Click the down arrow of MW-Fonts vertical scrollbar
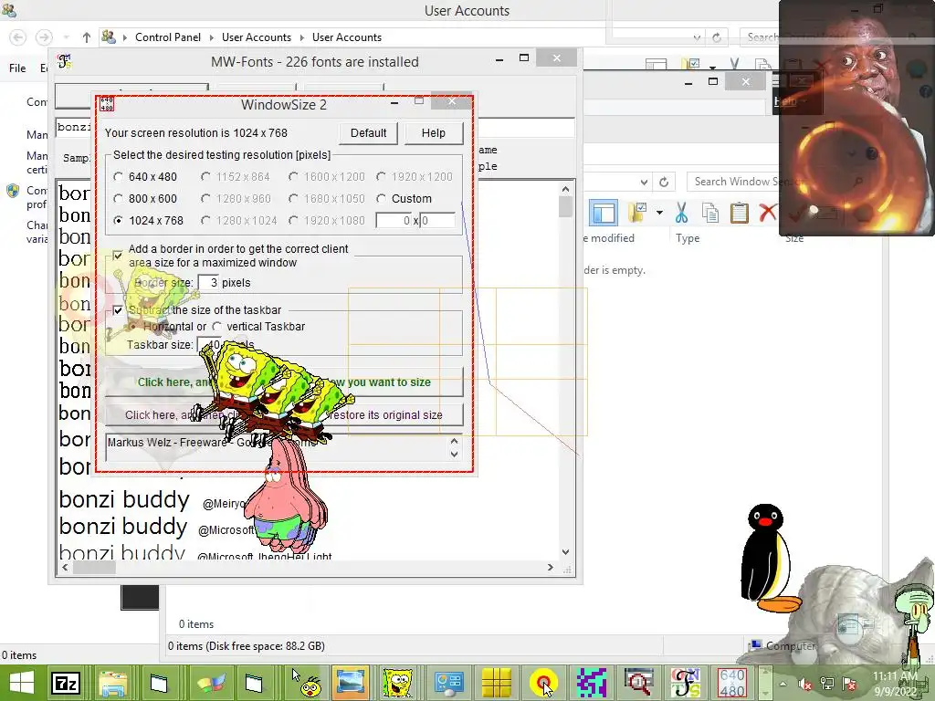This screenshot has height=701, width=935. [x=565, y=552]
